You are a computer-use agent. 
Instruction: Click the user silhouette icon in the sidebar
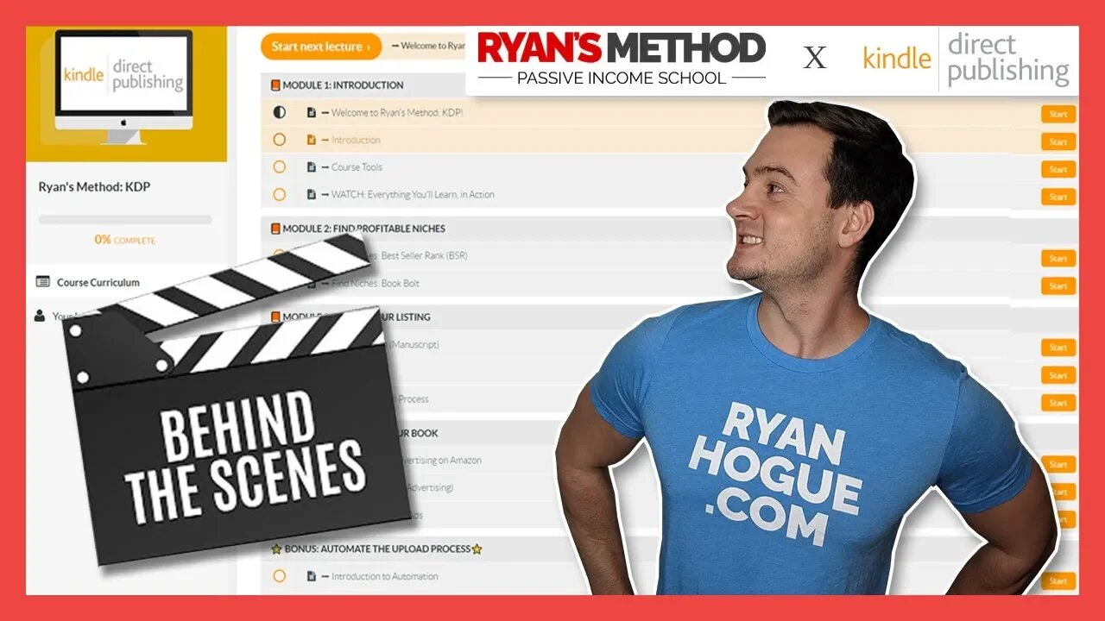40,316
